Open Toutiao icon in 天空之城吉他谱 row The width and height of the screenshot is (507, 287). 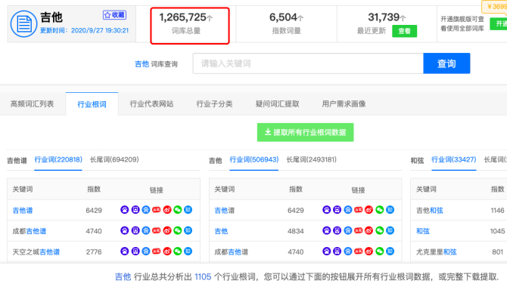[157, 252]
